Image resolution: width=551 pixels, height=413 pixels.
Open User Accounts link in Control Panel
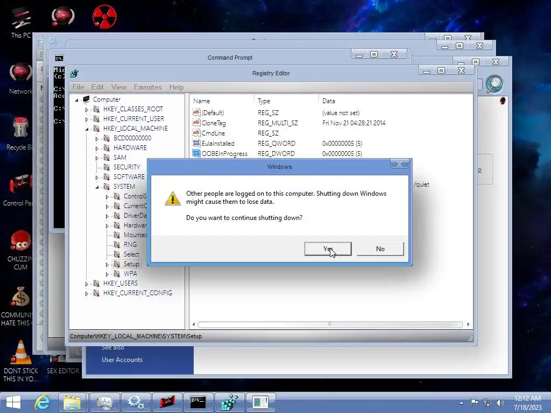point(122,360)
